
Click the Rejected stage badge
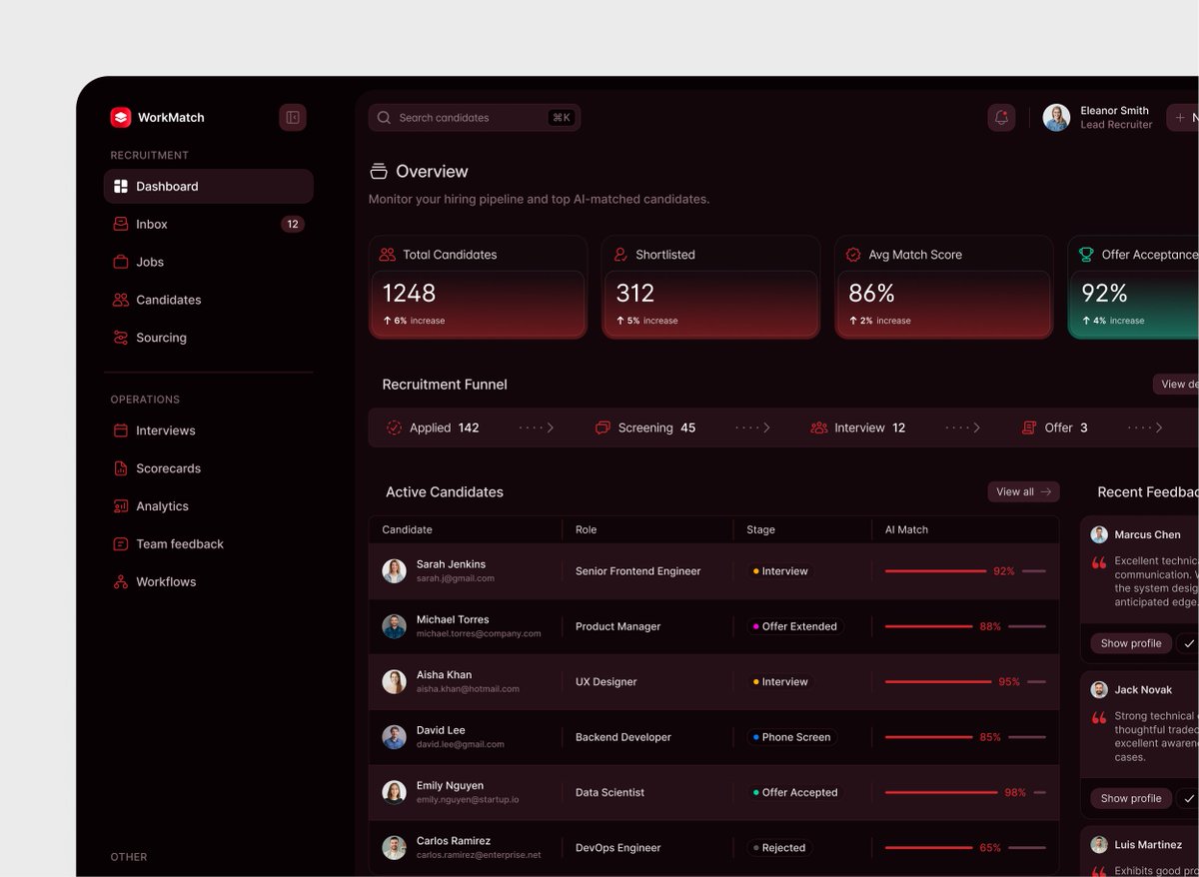click(779, 848)
